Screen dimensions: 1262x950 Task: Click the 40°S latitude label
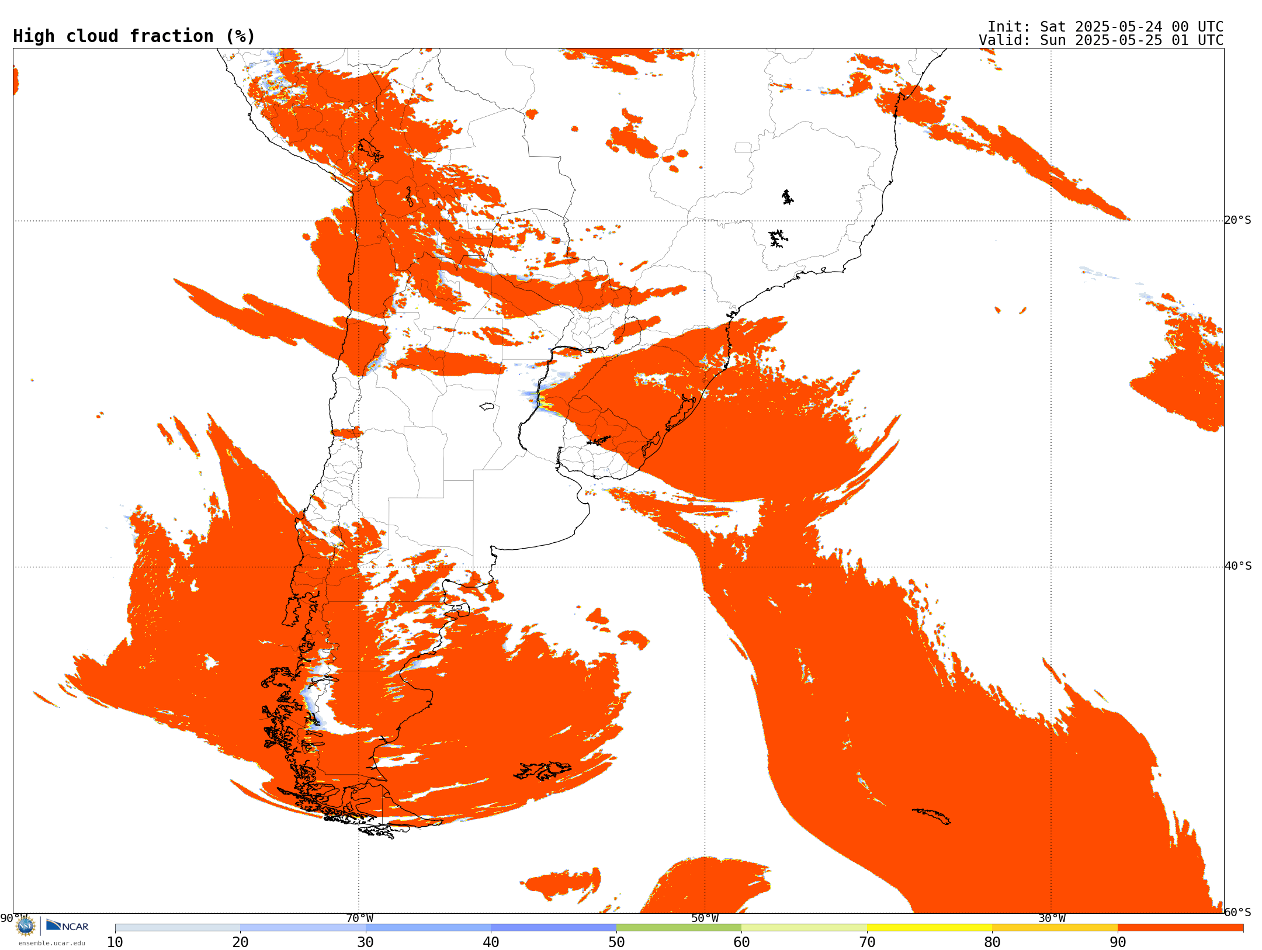coord(1238,566)
